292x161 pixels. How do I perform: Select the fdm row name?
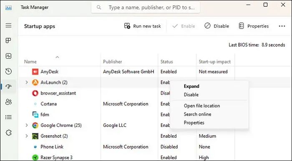point(45,114)
